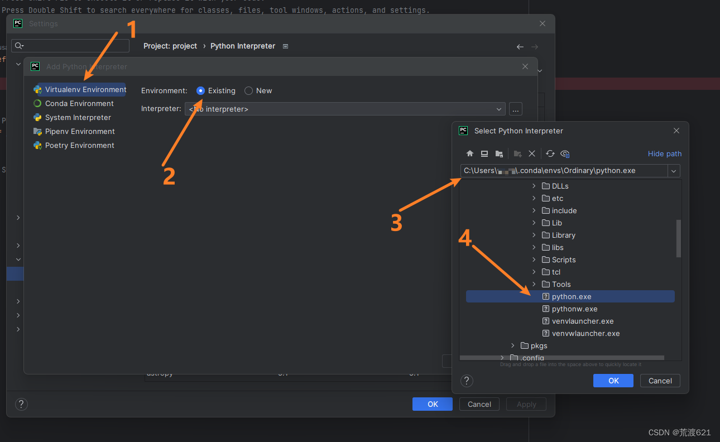Select Pipenv Environment in sidebar

point(79,131)
